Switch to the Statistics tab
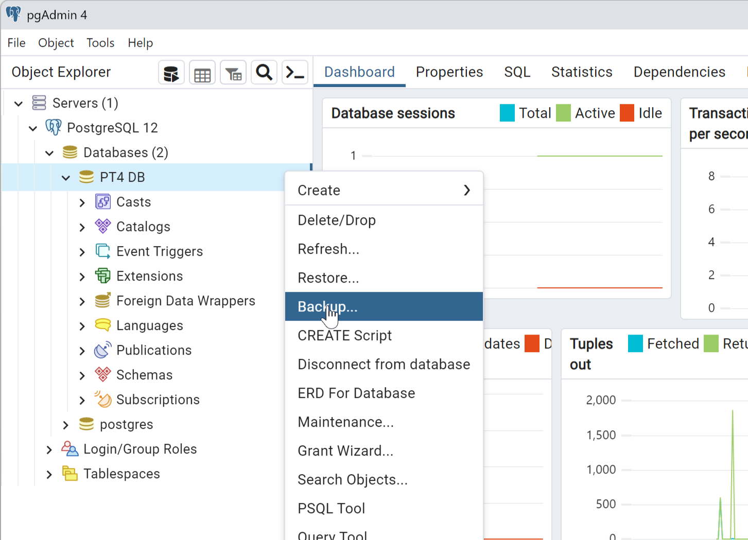748x540 pixels. (x=582, y=72)
